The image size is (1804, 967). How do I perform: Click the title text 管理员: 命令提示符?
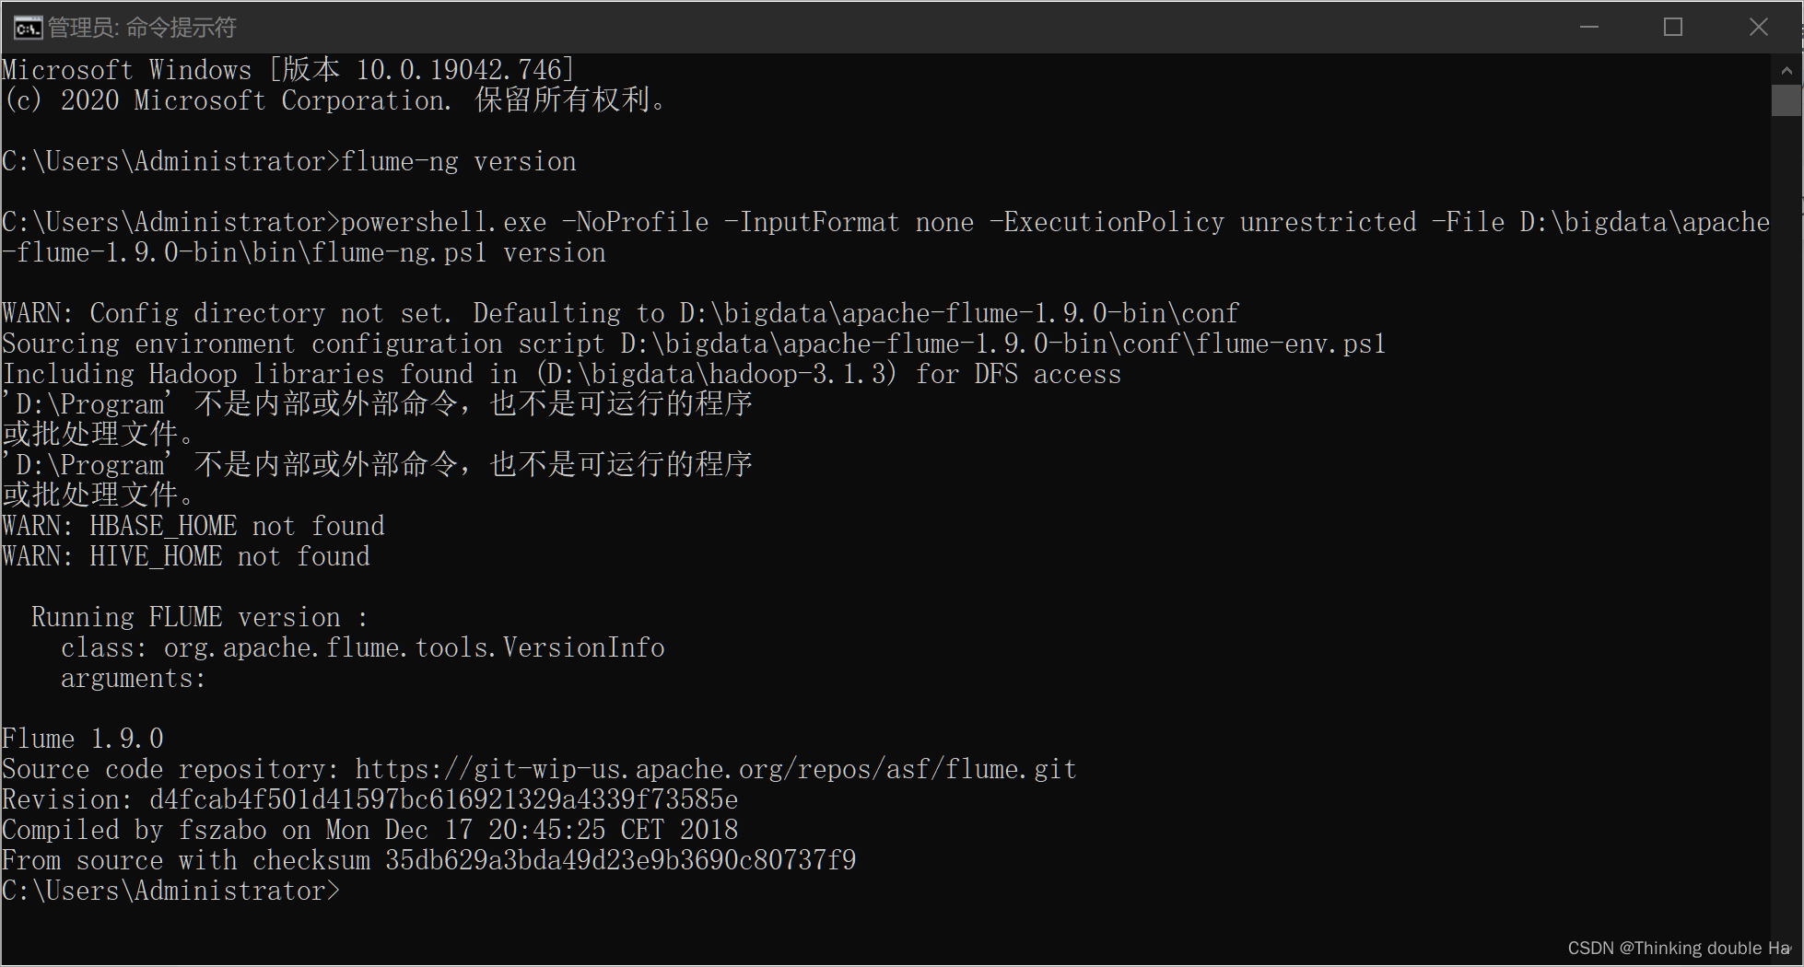coord(144,27)
